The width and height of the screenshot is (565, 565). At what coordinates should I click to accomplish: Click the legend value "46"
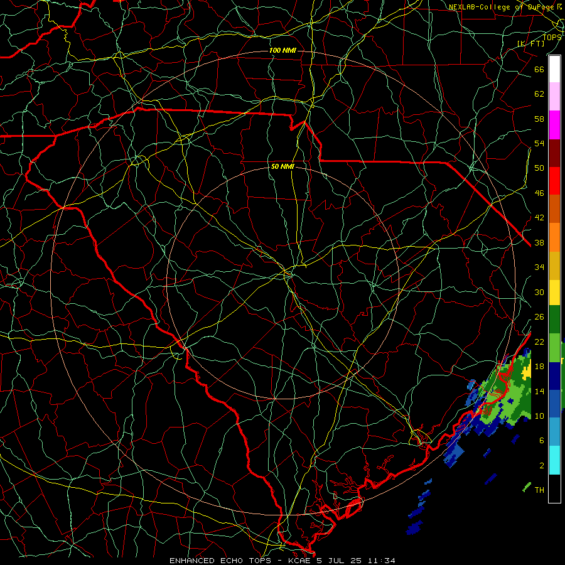539,193
